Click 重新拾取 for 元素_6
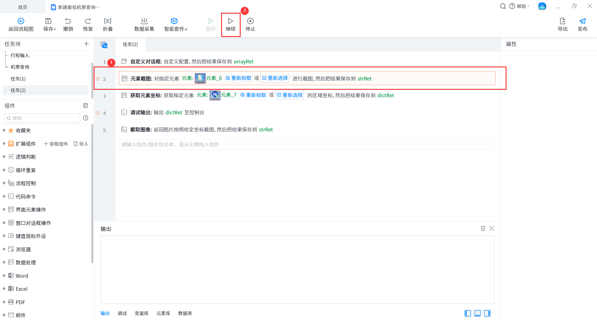Image resolution: width=597 pixels, height=320 pixels. click(238, 78)
